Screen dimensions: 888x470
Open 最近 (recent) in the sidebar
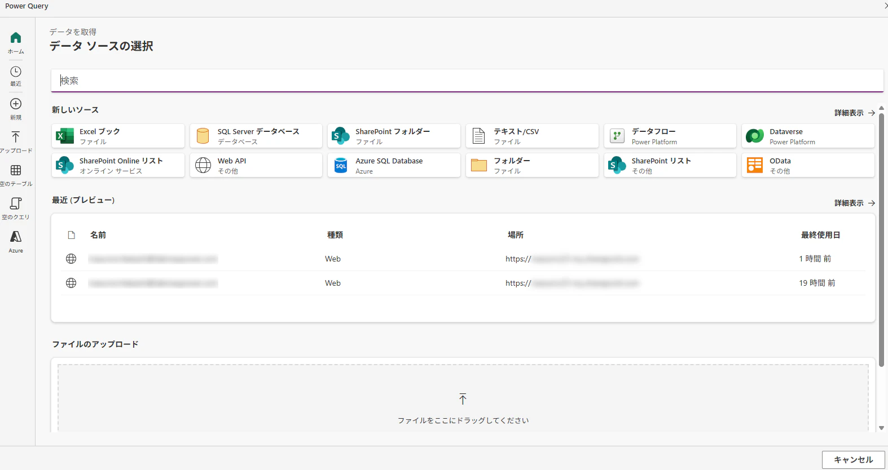(16, 76)
